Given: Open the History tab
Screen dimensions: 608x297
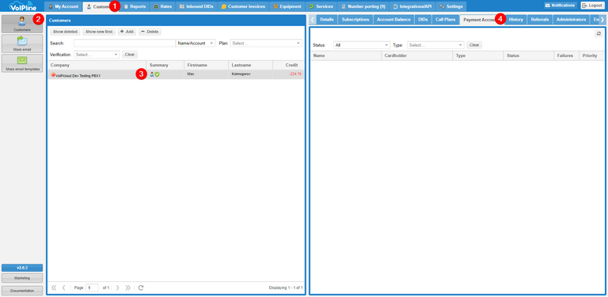Looking at the screenshot, I should (515, 19).
